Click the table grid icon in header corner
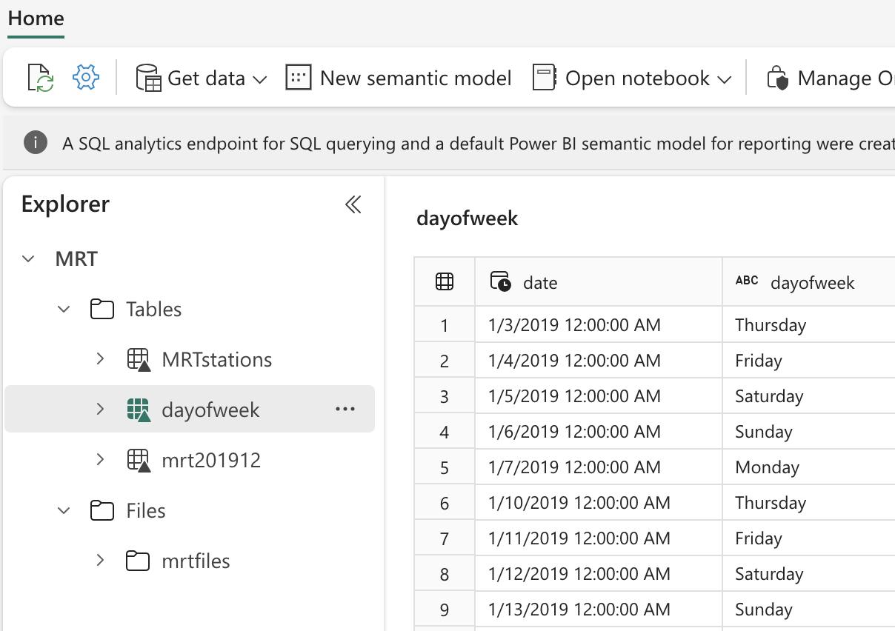The image size is (895, 631). [445, 281]
